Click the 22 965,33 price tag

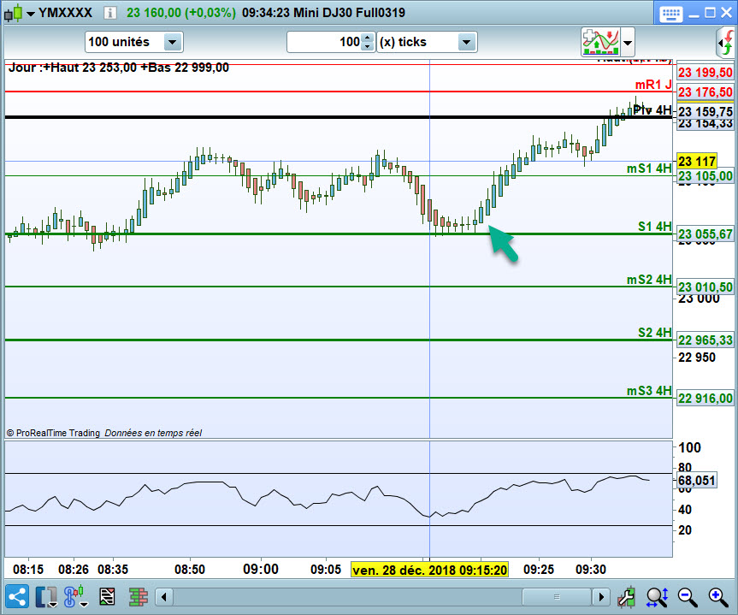coord(705,340)
